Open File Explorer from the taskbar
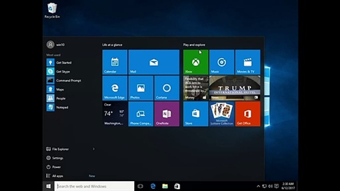This screenshot has height=191, width=340. point(165,186)
